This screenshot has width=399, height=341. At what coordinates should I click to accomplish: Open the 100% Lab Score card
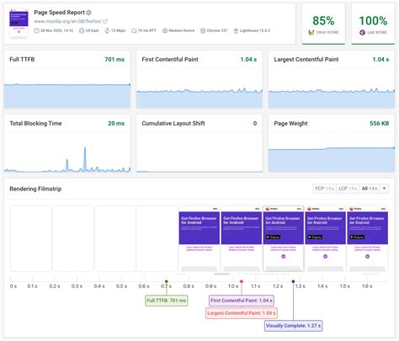[x=373, y=24]
